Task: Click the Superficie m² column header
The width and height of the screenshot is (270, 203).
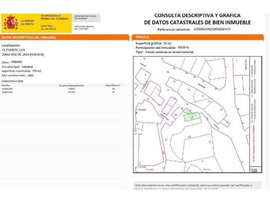Action: click(x=113, y=85)
